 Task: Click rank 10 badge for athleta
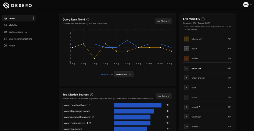(x=187, y=126)
